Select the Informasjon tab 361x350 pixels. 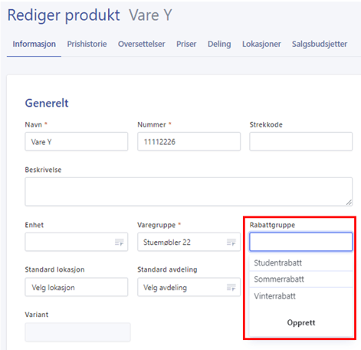[x=34, y=44]
